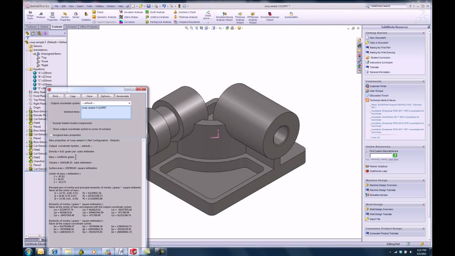
Task: Click Zoom to Fit in view toolbar
Action: point(186,28)
